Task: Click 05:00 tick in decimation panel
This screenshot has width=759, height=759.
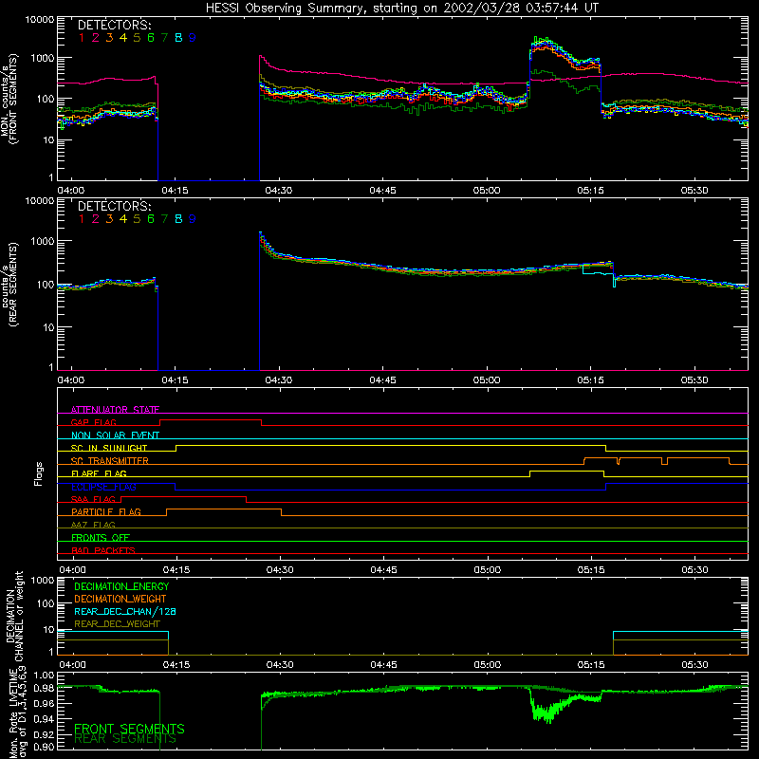Action: tap(487, 665)
